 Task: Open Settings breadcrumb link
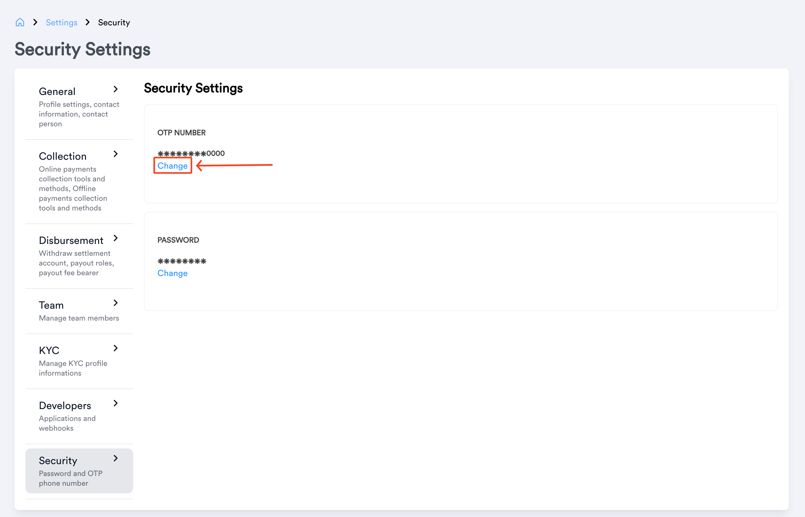pos(61,22)
